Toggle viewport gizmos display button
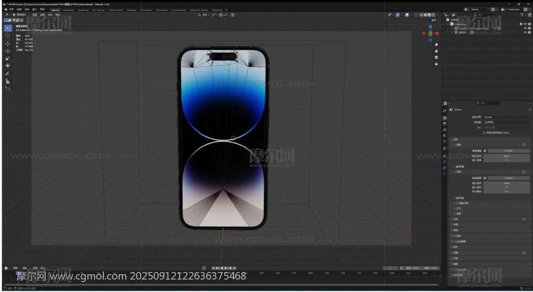Image resolution: width=533 pixels, height=292 pixels. tap(398, 15)
